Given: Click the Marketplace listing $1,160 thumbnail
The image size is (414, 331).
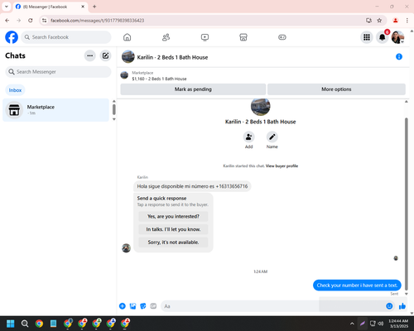Looking at the screenshot, I should click(x=124, y=75).
